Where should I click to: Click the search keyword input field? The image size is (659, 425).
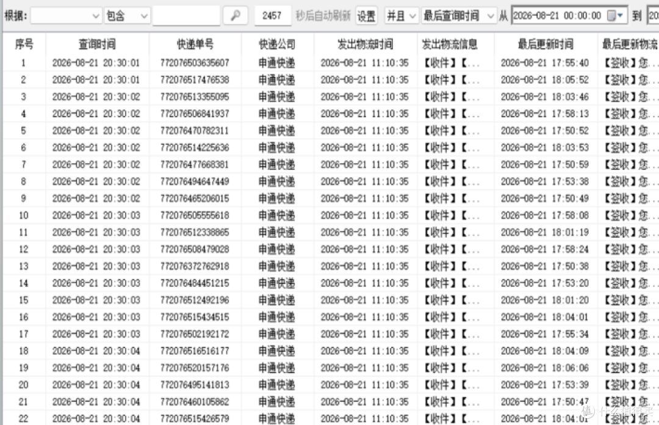(186, 16)
